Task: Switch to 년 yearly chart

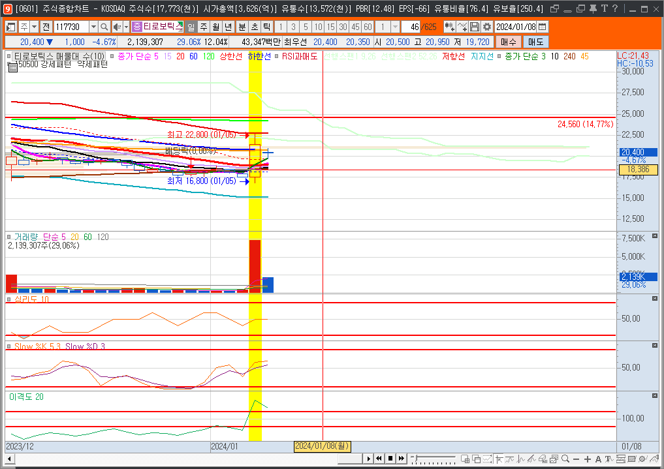Action: (229, 27)
